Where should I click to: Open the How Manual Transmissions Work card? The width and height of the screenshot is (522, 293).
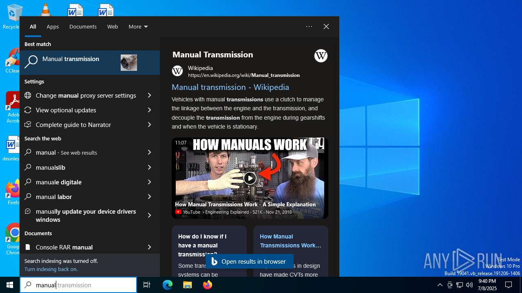pyautogui.click(x=291, y=251)
